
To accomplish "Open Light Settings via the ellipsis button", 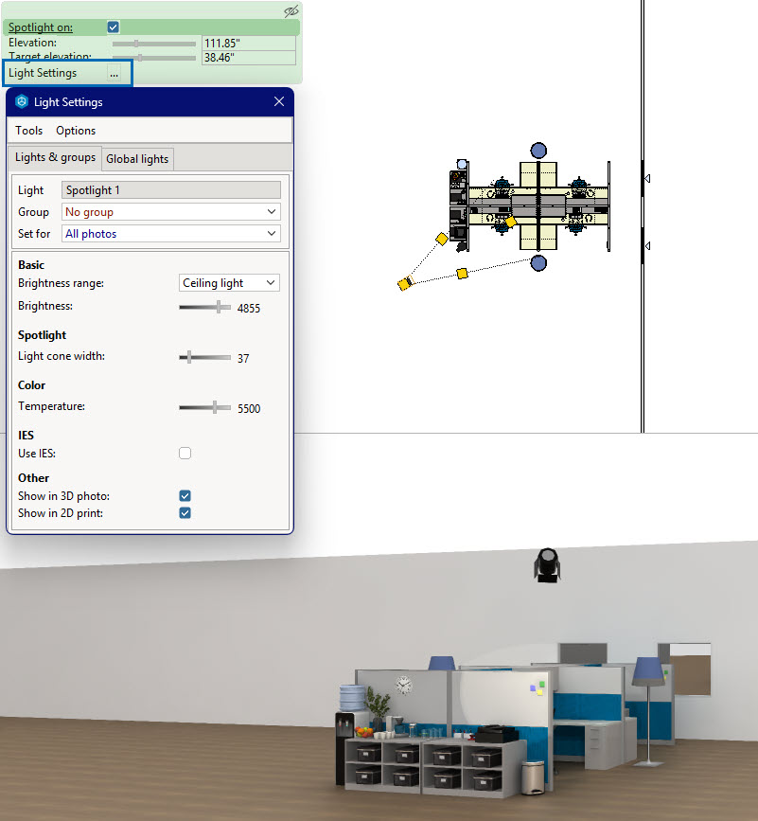I will click(114, 73).
